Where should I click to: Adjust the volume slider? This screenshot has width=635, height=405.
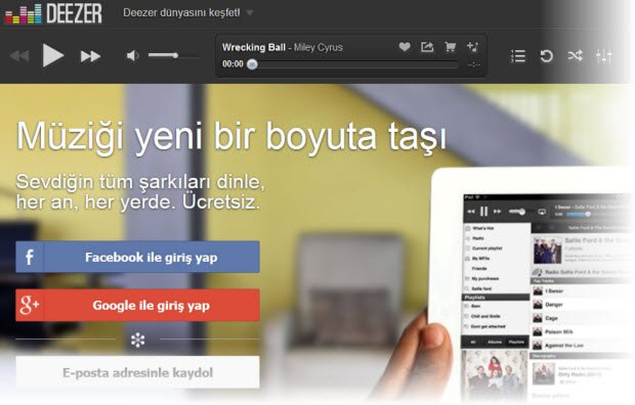click(174, 56)
